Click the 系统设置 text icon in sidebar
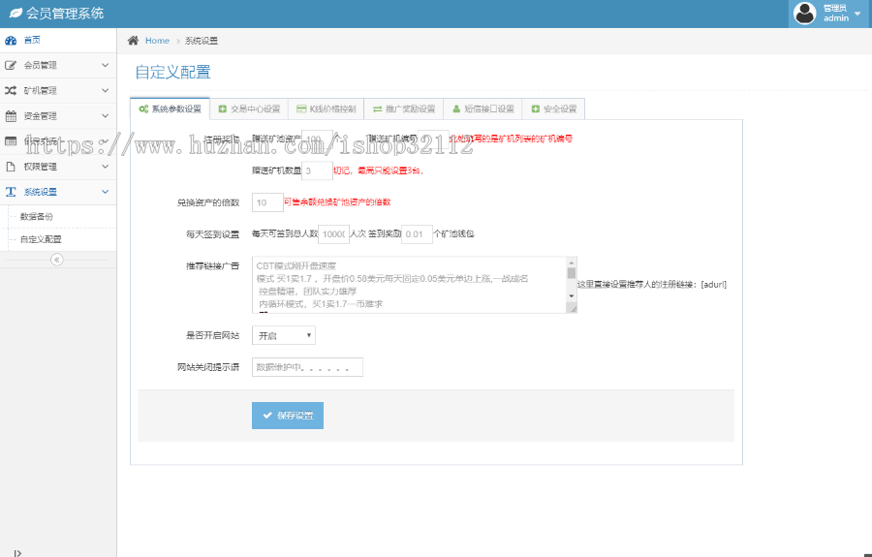The image size is (872, 557). (x=11, y=192)
